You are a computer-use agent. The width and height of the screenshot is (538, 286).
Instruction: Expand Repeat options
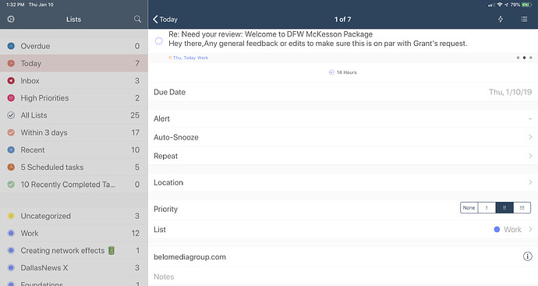click(343, 156)
